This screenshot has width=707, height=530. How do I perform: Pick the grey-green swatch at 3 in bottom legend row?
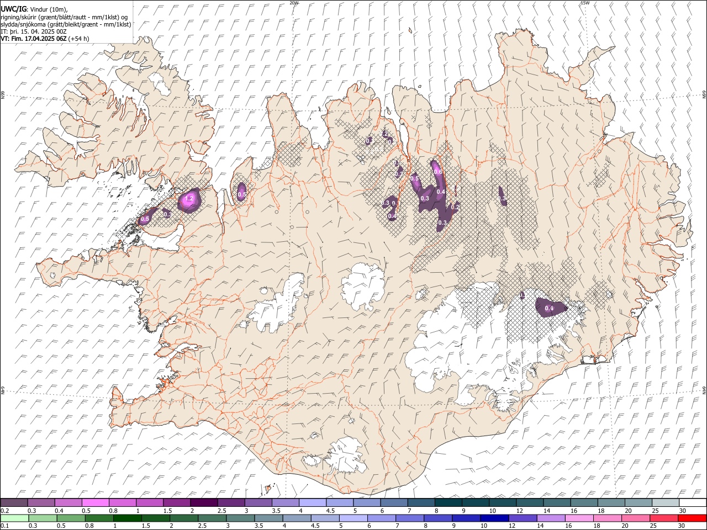pyautogui.click(x=240, y=518)
